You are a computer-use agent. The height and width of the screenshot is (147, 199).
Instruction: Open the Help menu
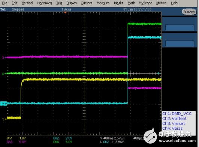tap(174, 3)
